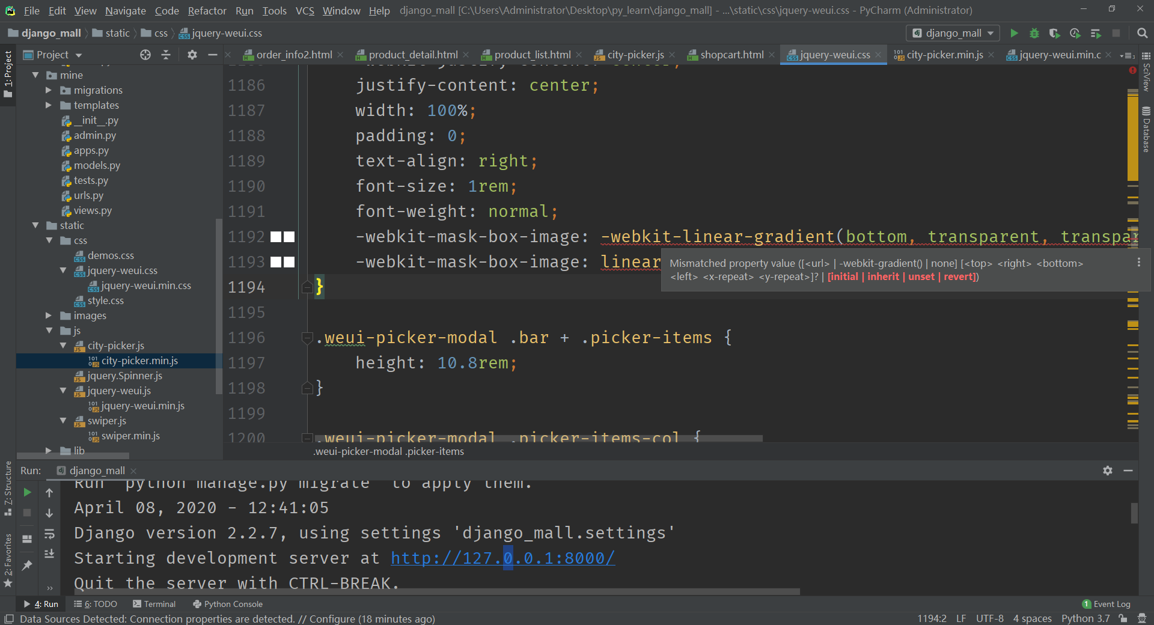This screenshot has width=1154, height=625.
Task: Expand the images folder
Action: click(49, 316)
